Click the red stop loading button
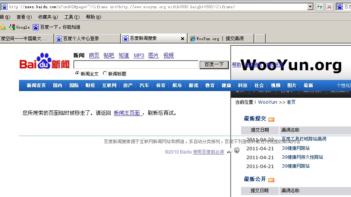 point(329,7)
